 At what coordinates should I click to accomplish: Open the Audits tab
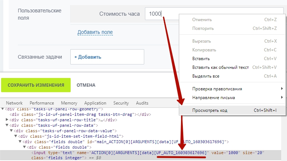(x=142, y=103)
